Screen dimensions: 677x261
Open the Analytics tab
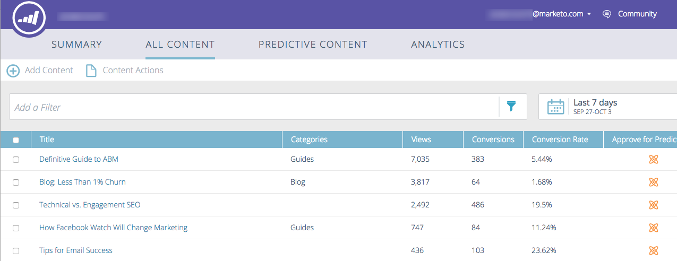click(x=438, y=45)
